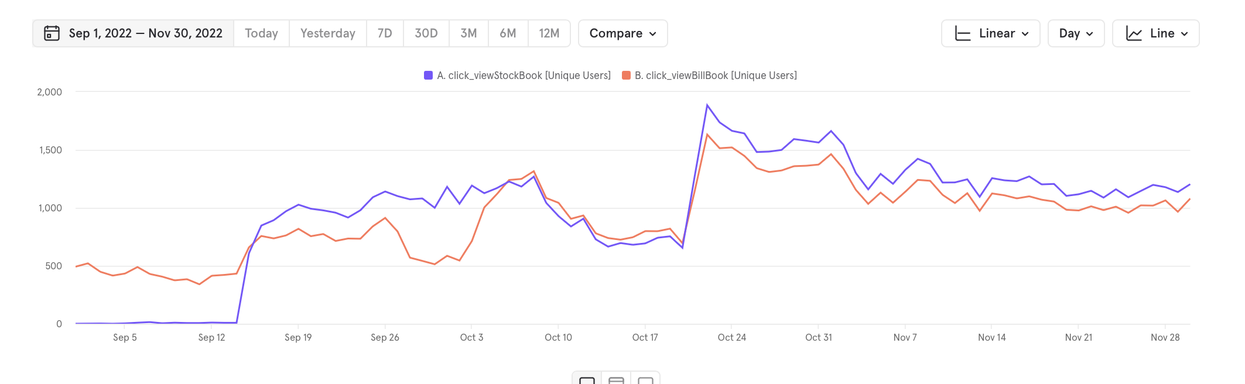Click the Sep 1 – Nov 30, 2022 date text

[x=145, y=33]
